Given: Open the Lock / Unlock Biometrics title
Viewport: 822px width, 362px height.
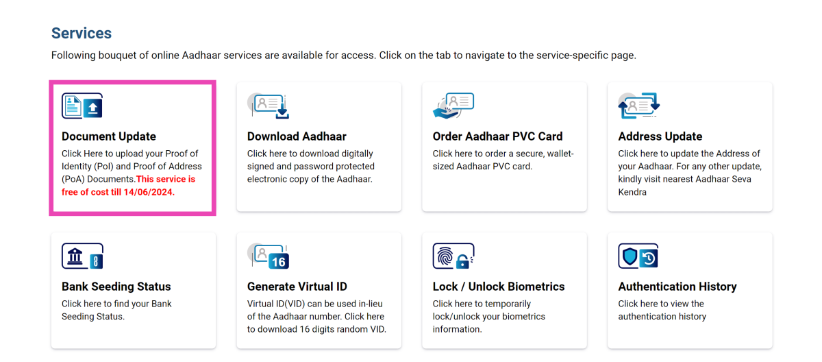Looking at the screenshot, I should click(499, 287).
